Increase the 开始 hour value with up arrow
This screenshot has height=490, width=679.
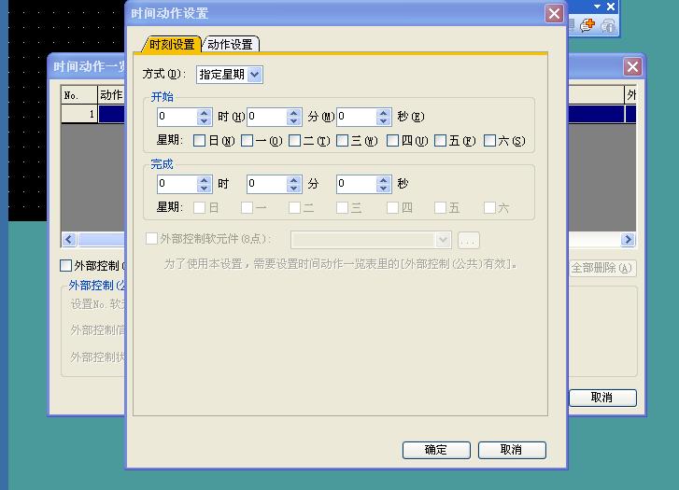click(205, 113)
